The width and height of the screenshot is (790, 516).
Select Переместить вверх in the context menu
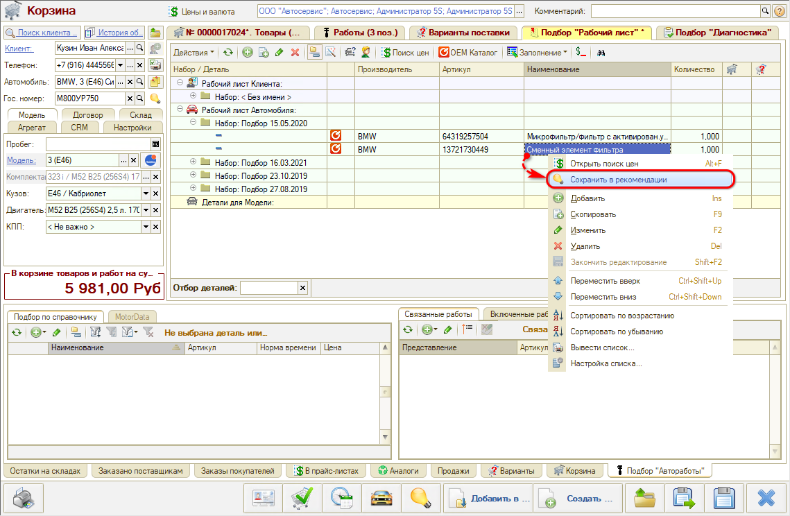coord(640,281)
